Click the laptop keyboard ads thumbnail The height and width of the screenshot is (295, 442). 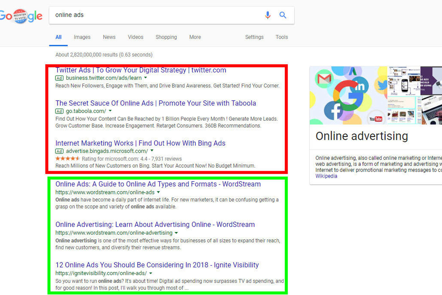click(x=432, y=110)
